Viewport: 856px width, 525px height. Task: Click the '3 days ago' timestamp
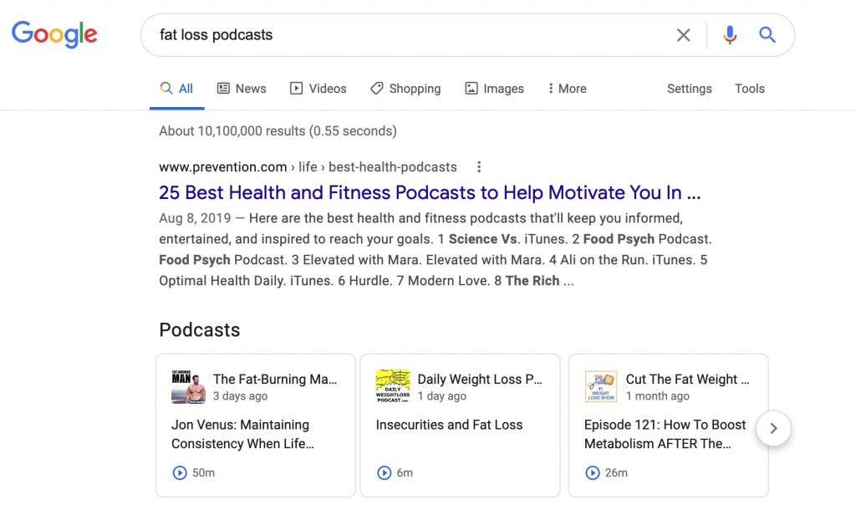[x=240, y=396]
